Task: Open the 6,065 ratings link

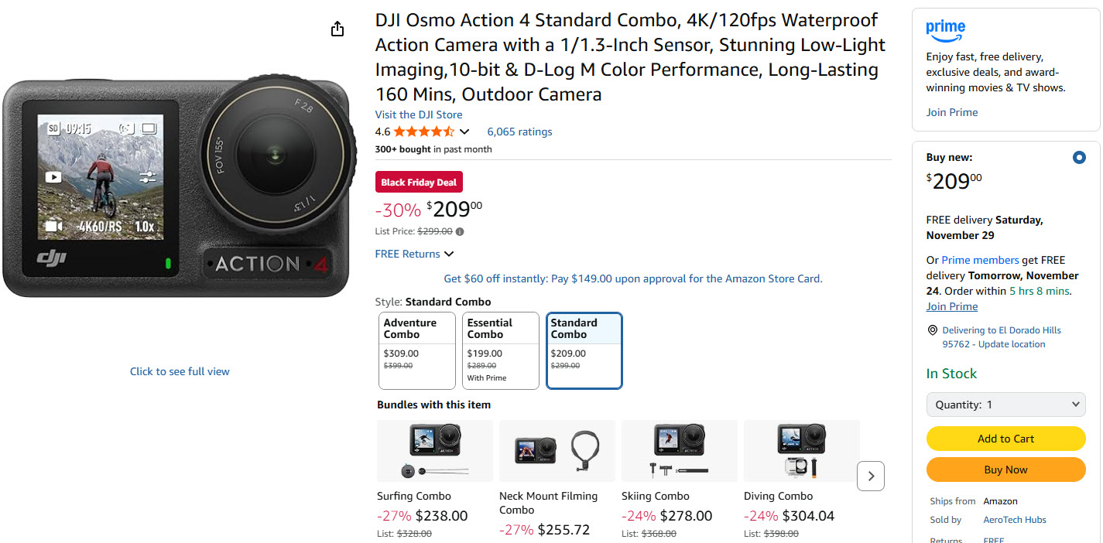Action: click(519, 132)
